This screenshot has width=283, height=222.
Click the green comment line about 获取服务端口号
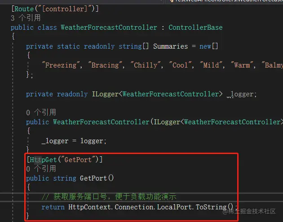109,197
